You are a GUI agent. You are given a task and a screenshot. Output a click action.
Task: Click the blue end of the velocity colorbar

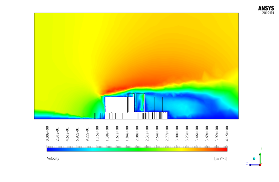point(49,149)
